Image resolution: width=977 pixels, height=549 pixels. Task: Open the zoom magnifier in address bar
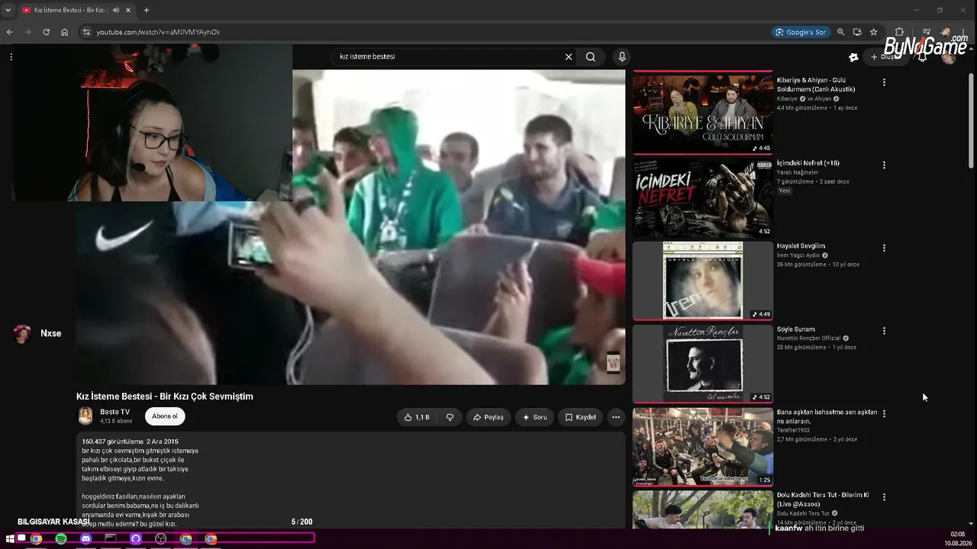tap(840, 32)
